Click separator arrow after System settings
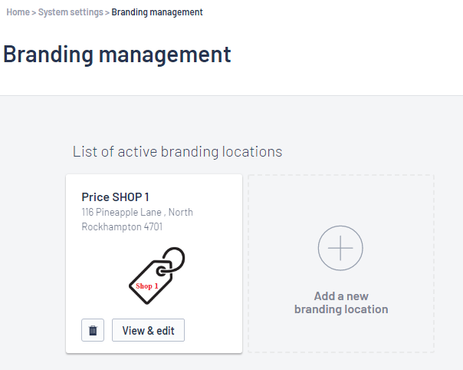This screenshot has width=463, height=370. (107, 12)
